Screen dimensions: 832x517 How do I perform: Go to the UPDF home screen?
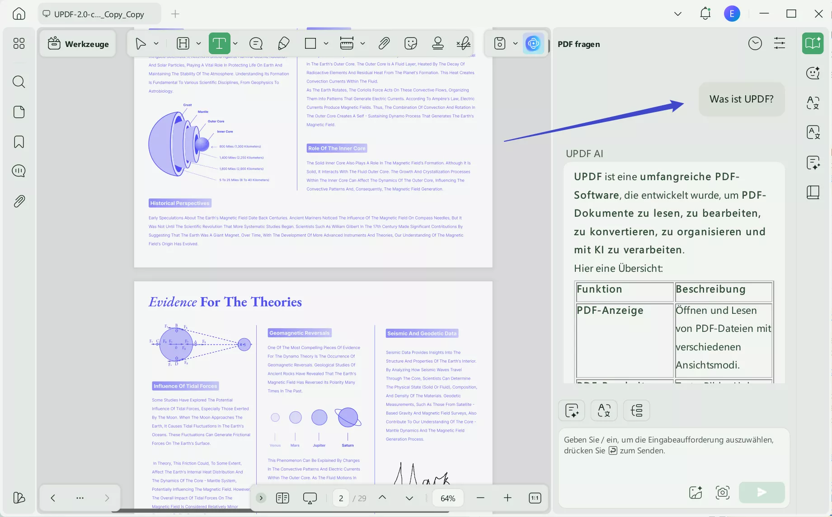pos(19,14)
